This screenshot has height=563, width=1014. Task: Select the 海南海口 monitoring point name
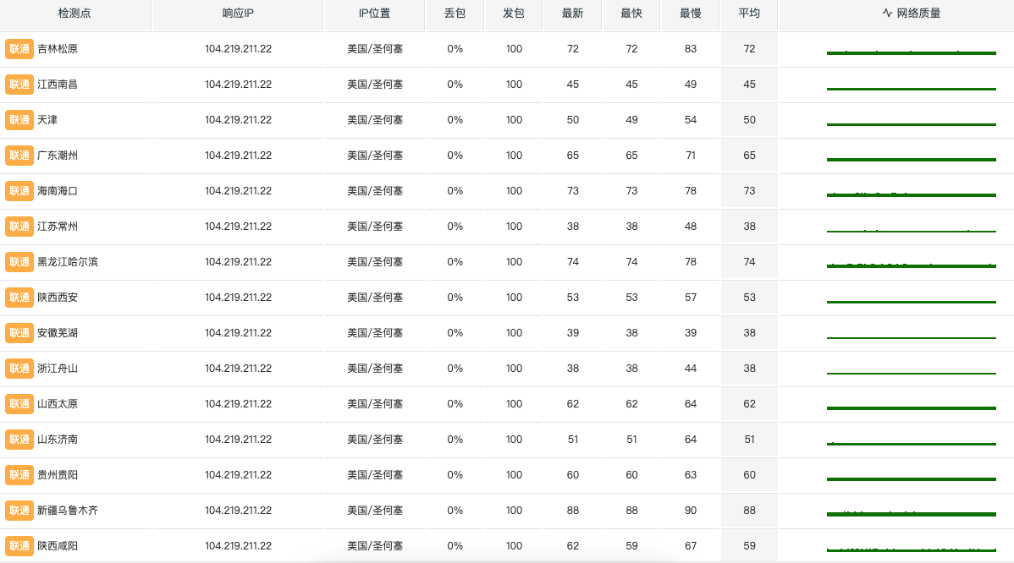58,191
